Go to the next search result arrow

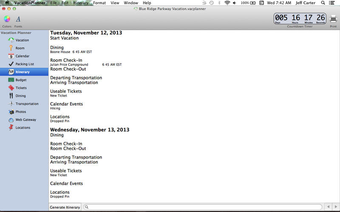coord(336,207)
